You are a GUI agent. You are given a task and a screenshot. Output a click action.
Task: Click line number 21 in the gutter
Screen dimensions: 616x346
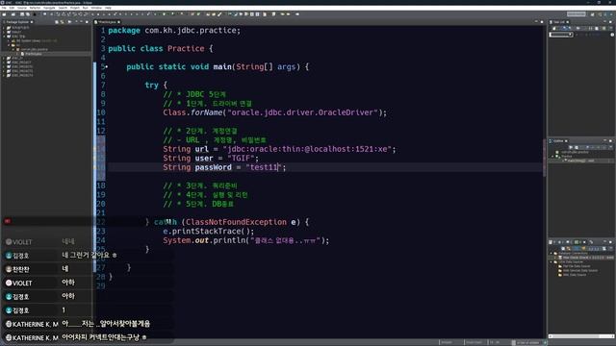point(100,213)
